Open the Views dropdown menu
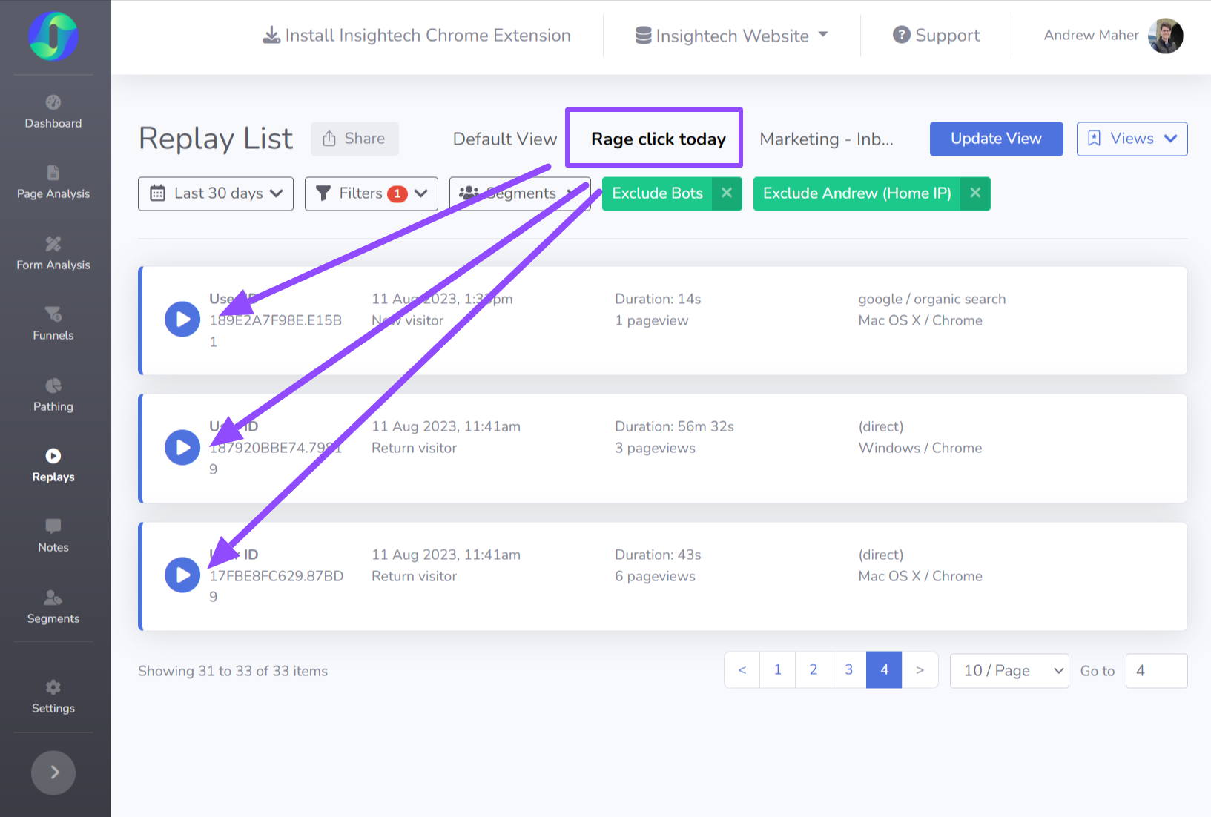Screen dimensions: 1211x817 (1132, 139)
